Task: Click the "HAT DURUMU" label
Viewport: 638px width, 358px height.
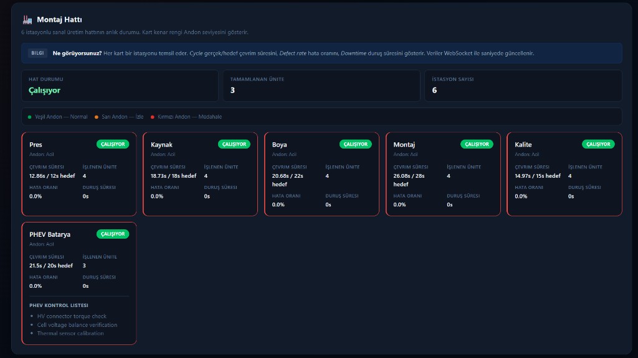Action: click(x=46, y=79)
